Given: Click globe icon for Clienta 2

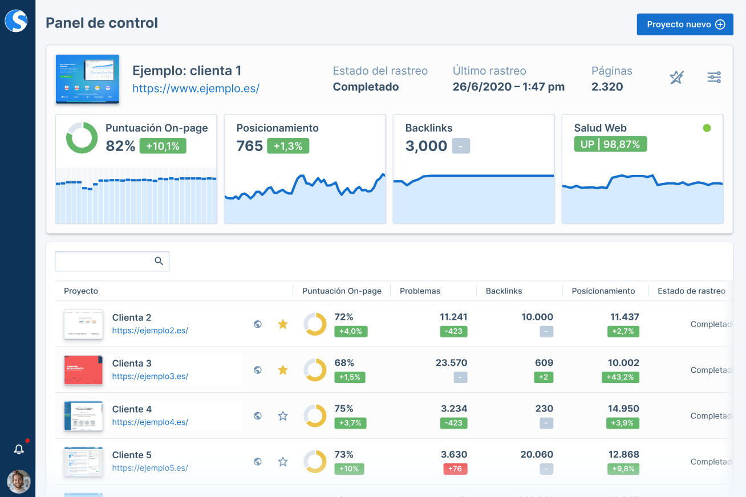Looking at the screenshot, I should point(258,324).
